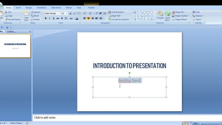Open the Font size dropdown
222x125 pixels.
click(x=67, y=14)
